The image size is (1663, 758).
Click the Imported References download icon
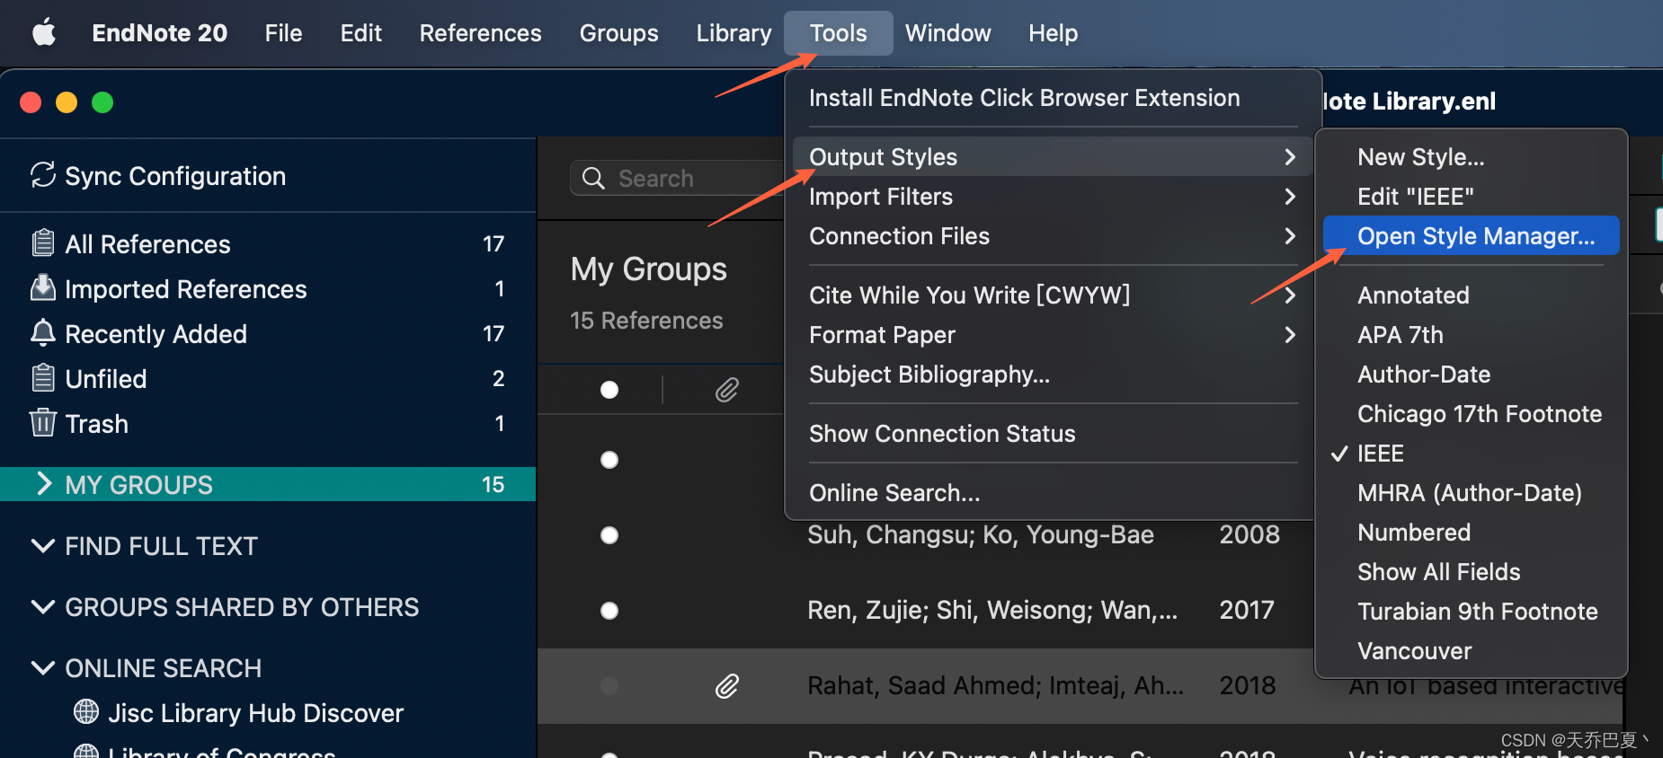tap(42, 287)
